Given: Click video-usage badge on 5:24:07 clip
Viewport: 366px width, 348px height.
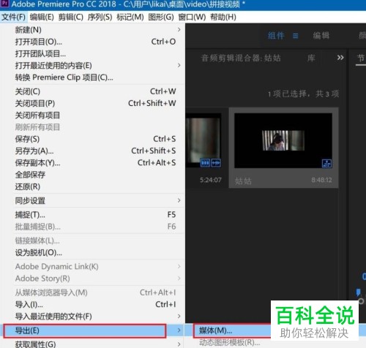Looking at the screenshot, I should 205,162.
